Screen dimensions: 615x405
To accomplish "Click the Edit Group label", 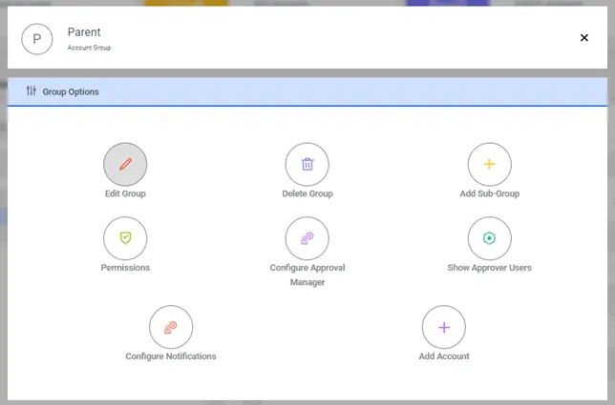I will click(125, 193).
